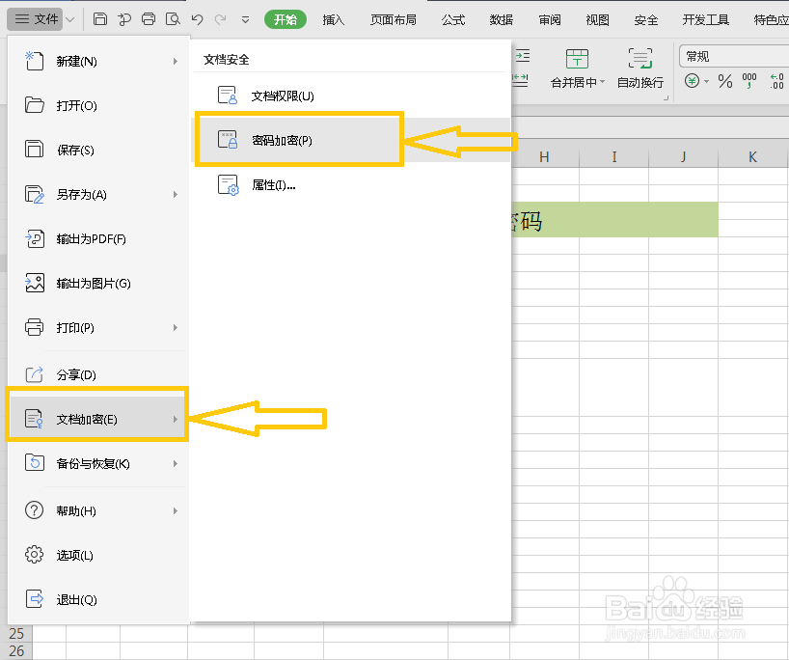Choose 新建(N) in the file menu
789x660 pixels.
98,62
